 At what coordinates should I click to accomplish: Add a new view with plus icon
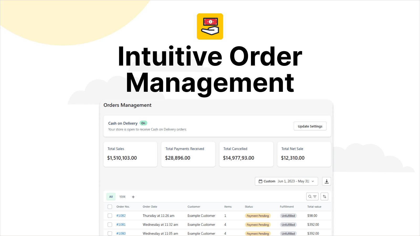[x=133, y=197]
